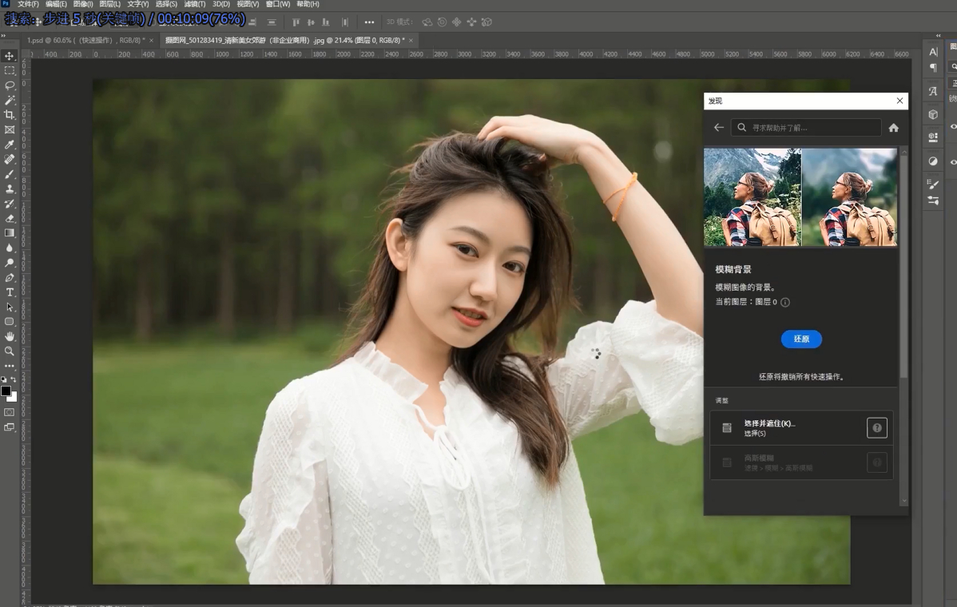
Task: Click the blur background preview thumbnail
Action: (800, 197)
